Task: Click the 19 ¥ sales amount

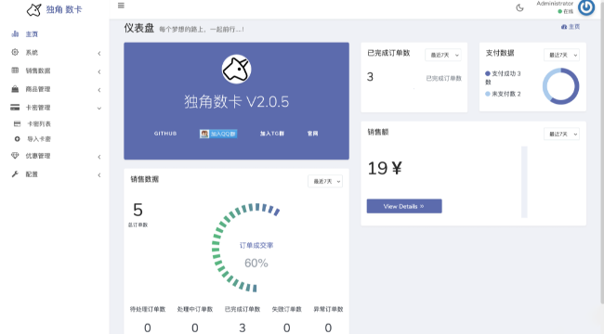Action: (385, 168)
